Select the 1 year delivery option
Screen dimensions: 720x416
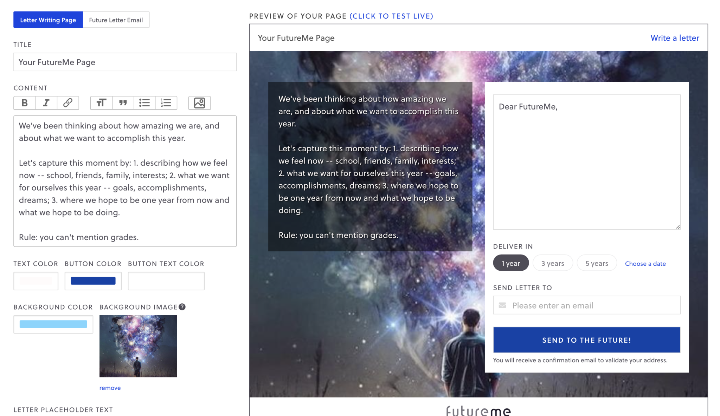511,263
